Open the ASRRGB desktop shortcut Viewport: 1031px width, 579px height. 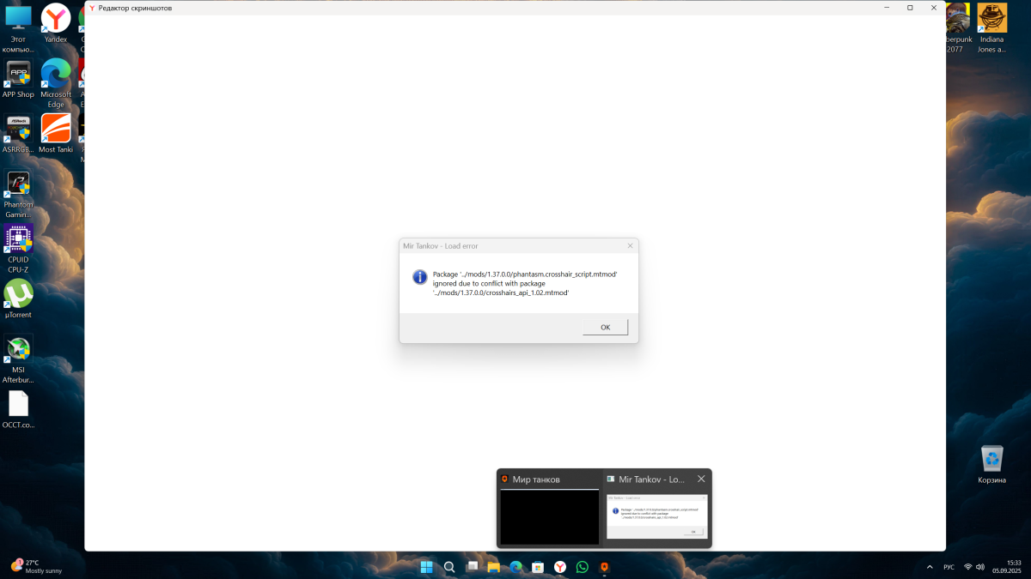18,134
